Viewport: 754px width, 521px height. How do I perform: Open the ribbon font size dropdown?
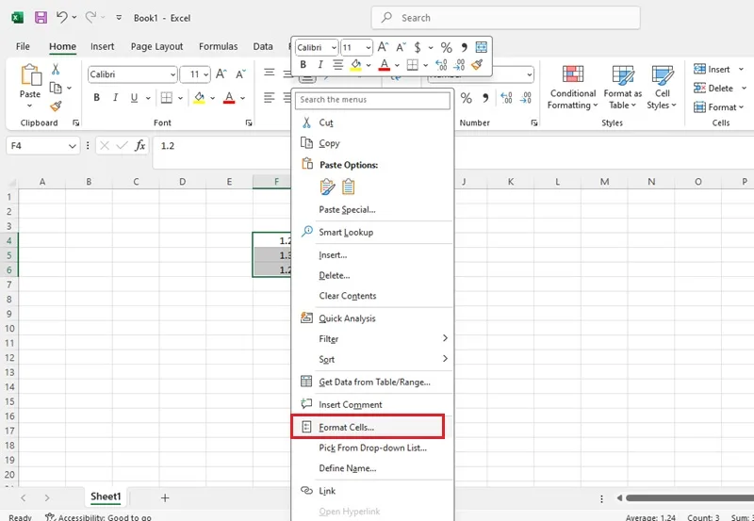click(x=205, y=74)
